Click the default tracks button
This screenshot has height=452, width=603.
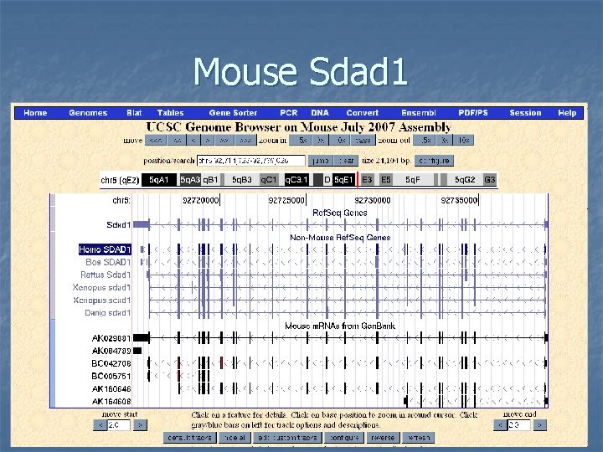[x=190, y=438]
